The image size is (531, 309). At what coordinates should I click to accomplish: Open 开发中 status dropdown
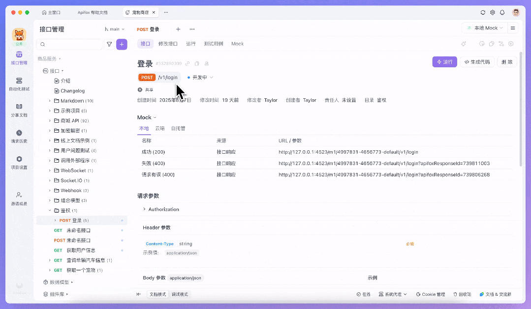200,78
